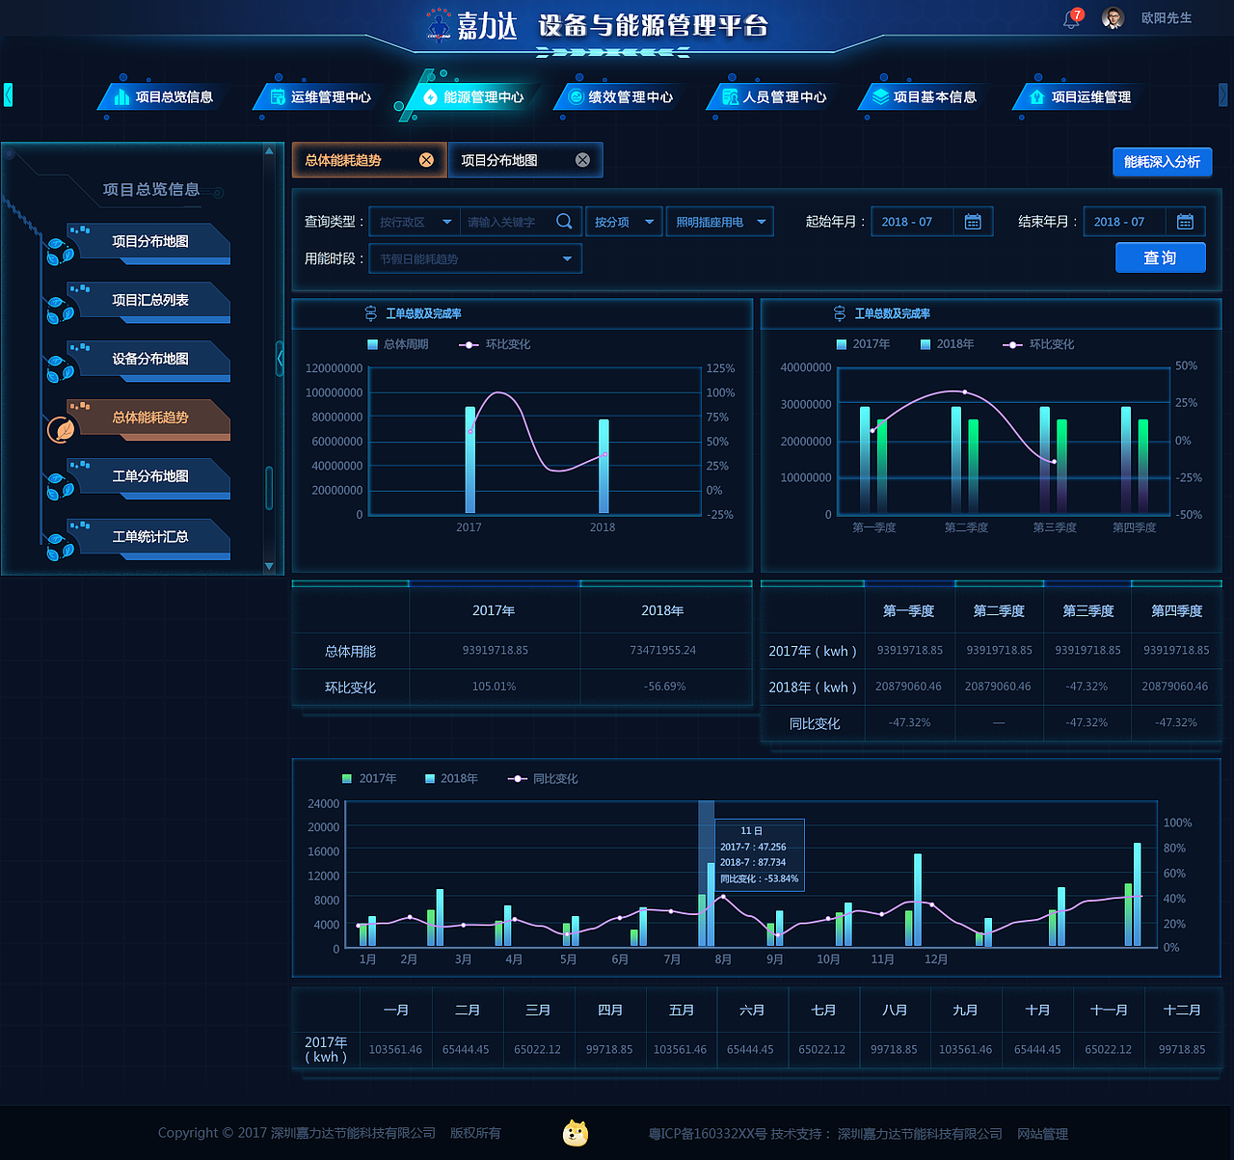Toggle 2017年 legend in quarterly chart
This screenshot has width=1234, height=1160.
[863, 344]
